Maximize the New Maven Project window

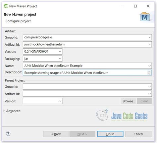(135, 6)
